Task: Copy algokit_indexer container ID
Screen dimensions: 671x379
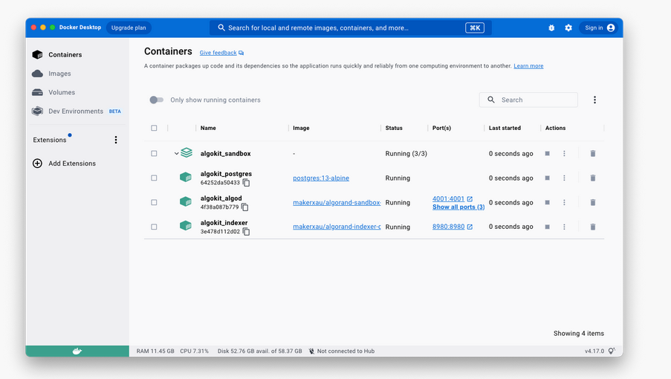Action: [x=246, y=231]
